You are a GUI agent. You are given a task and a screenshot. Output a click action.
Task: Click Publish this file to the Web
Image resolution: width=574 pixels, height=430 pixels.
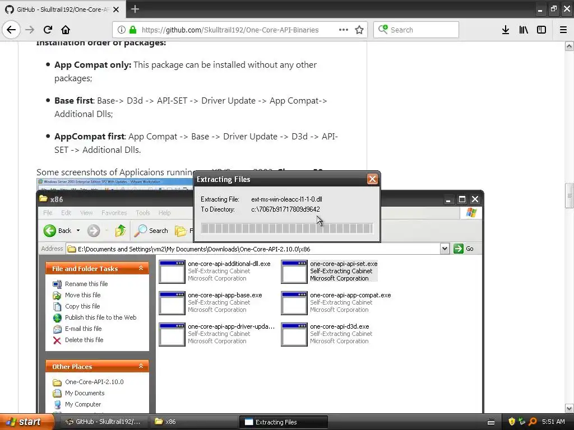[x=101, y=317]
